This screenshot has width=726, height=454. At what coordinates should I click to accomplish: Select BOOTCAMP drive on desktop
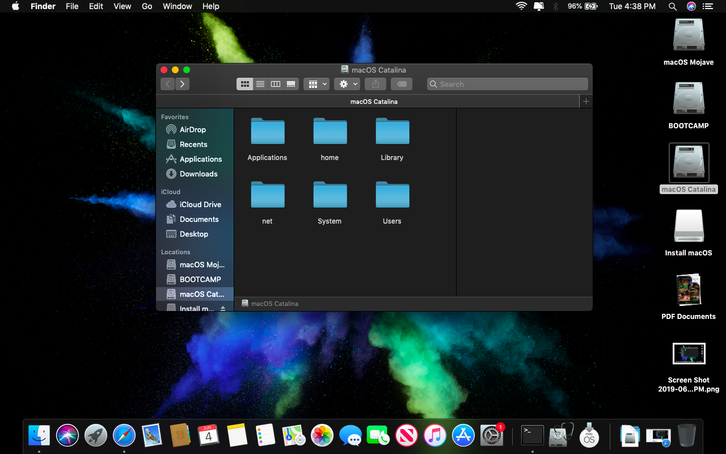pos(689,106)
